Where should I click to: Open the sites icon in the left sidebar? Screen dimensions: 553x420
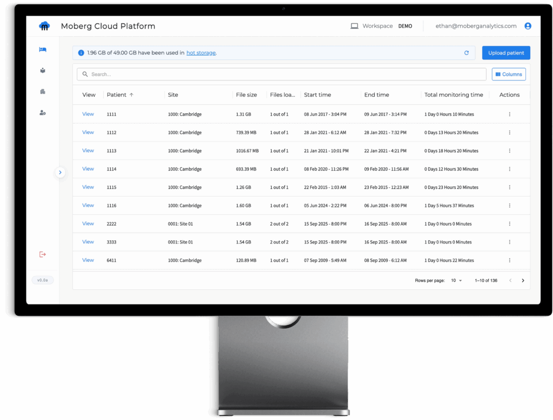(x=43, y=70)
